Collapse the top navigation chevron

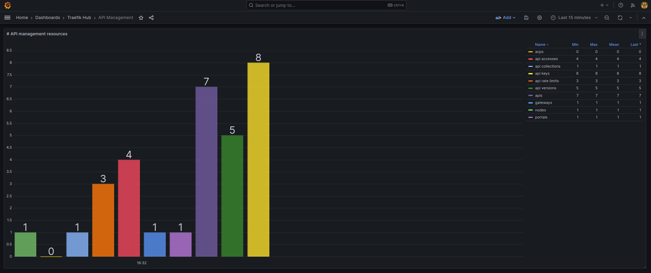644,18
